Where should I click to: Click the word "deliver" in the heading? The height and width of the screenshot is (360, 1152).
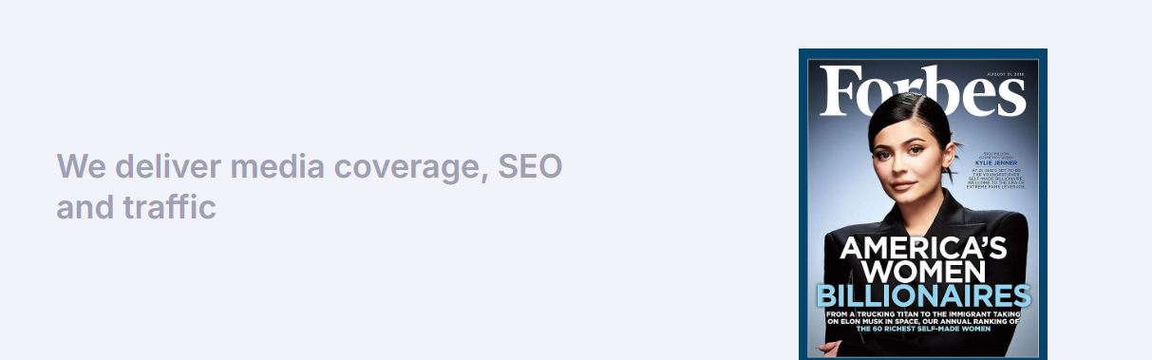[169, 167]
